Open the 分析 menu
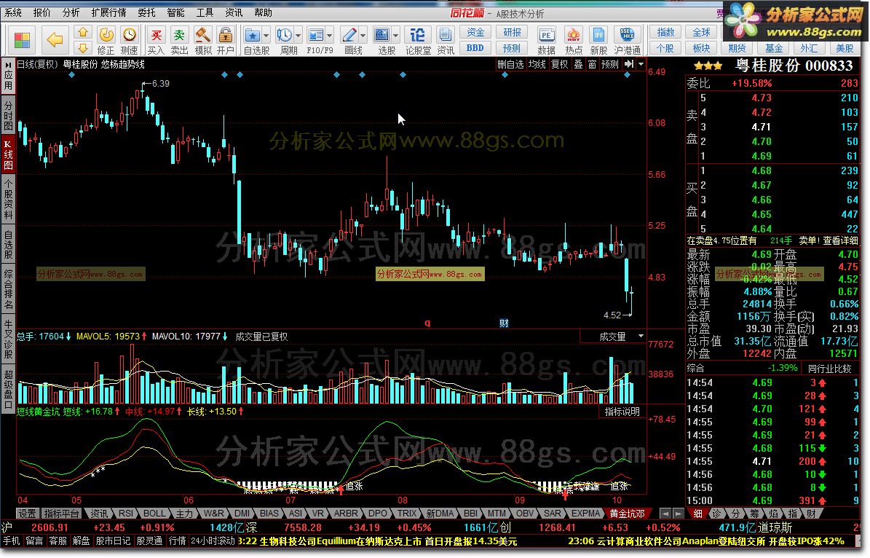Image resolution: width=870 pixels, height=558 pixels. 71,12
